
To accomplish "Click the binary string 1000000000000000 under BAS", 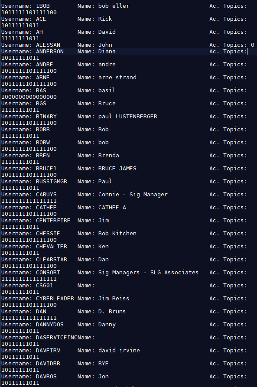I will click(x=29, y=97).
